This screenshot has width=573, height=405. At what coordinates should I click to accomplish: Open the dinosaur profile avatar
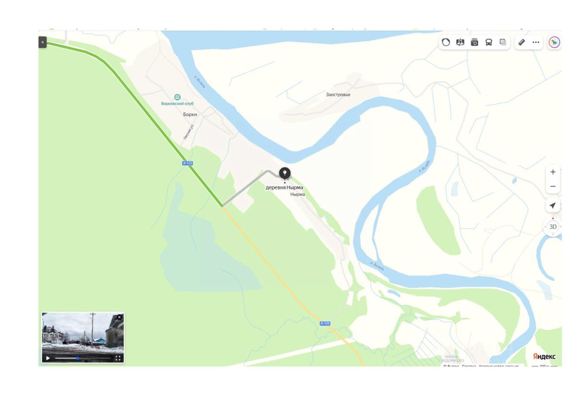point(554,42)
